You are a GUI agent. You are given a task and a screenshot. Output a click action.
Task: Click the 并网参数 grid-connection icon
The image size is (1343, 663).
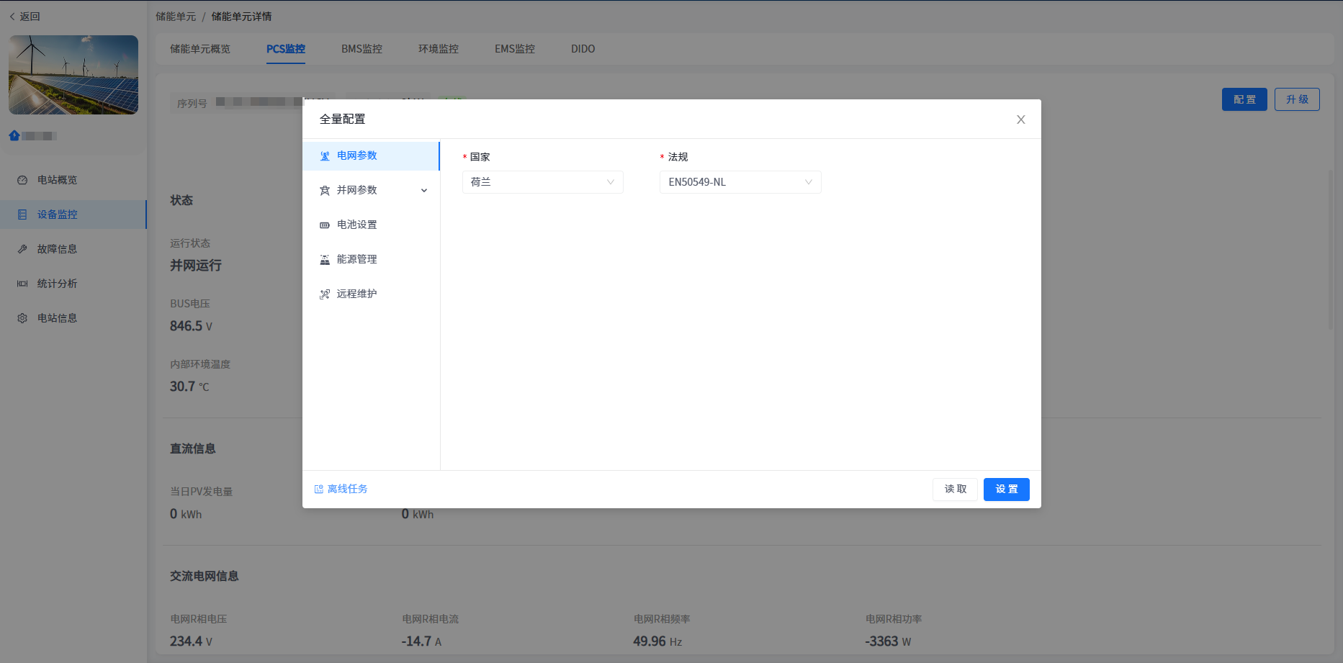[x=325, y=191]
